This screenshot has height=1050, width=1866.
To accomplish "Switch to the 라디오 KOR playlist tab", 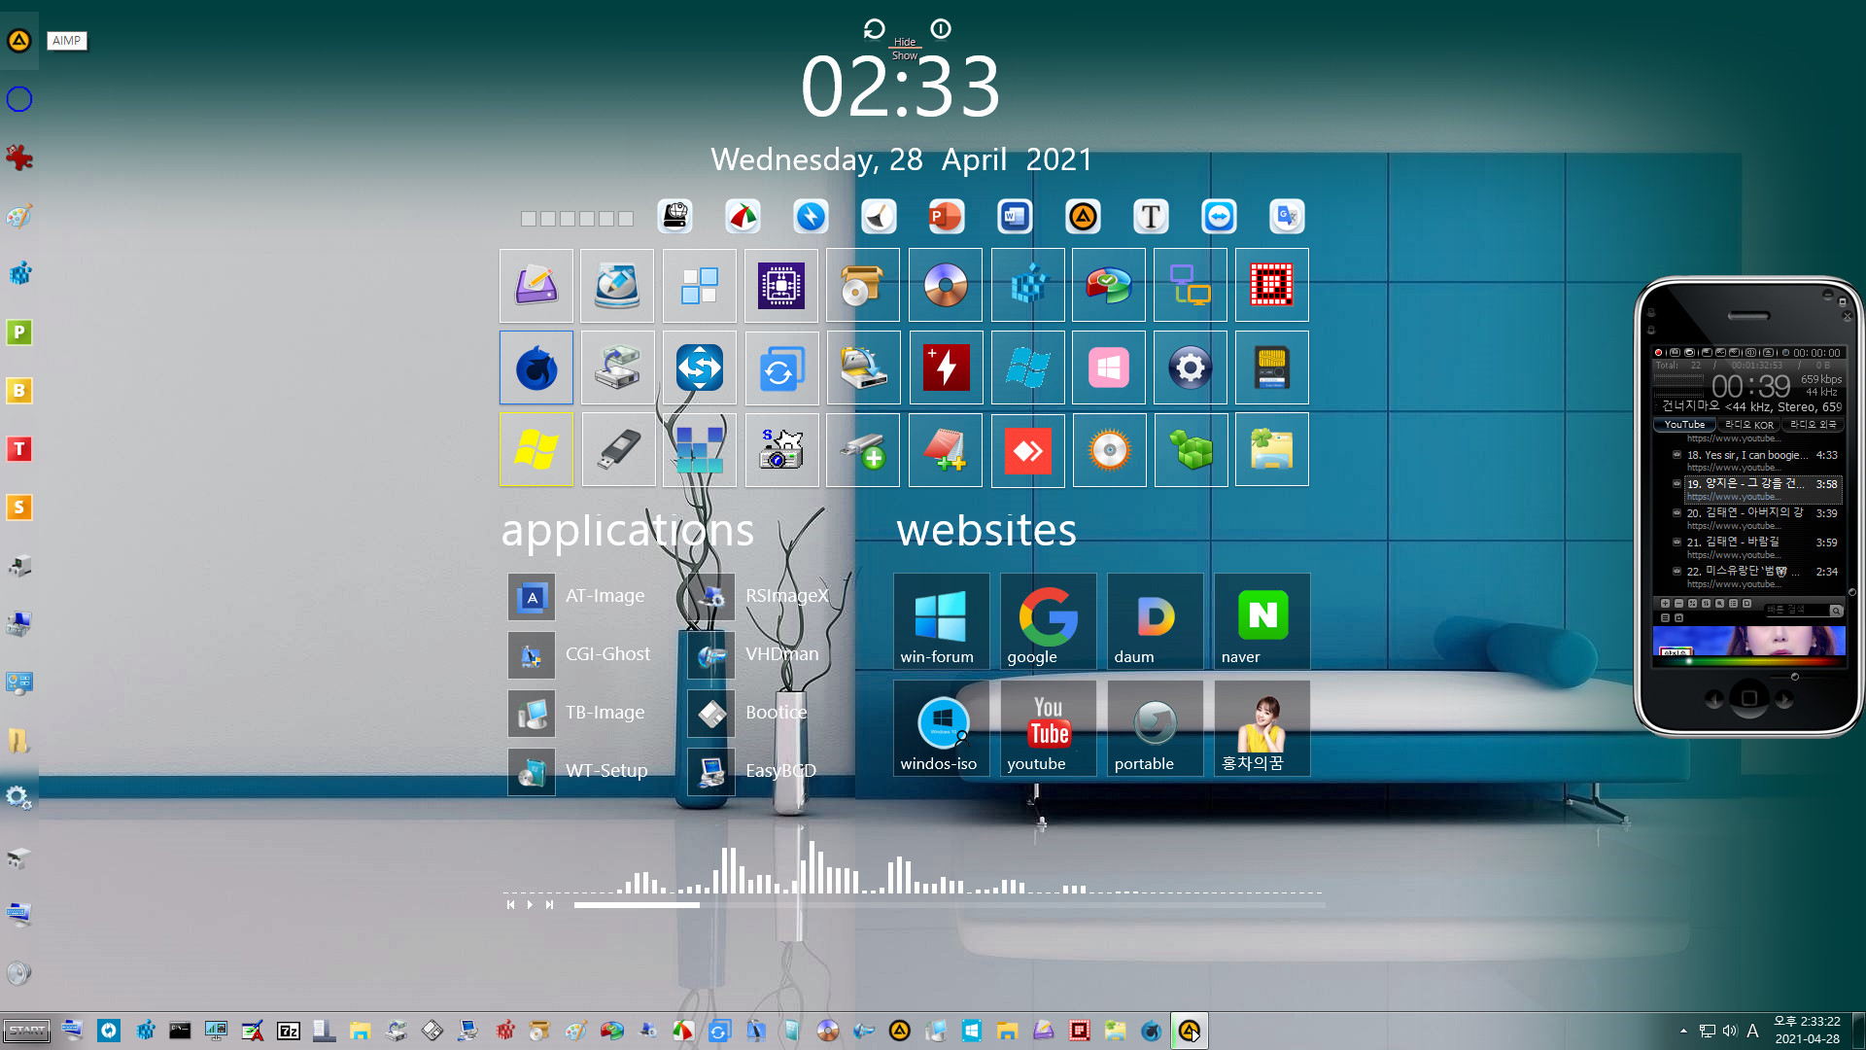I will point(1749,425).
